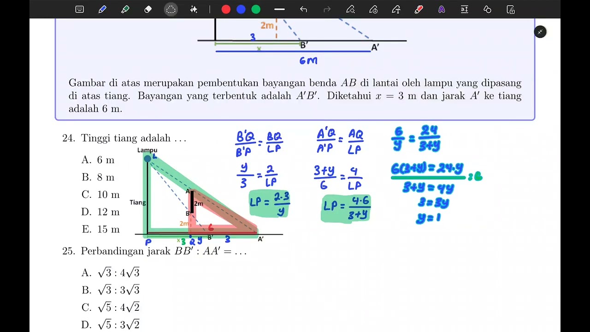This screenshot has width=590, height=332.
Task: Select the purple text style A tool
Action: (x=442, y=9)
